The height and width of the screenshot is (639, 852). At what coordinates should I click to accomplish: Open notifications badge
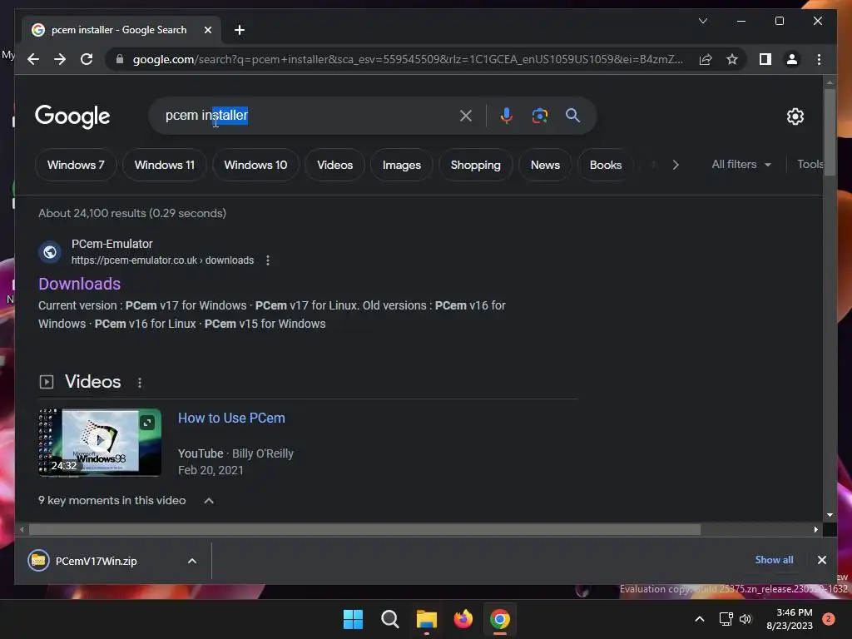[828, 619]
